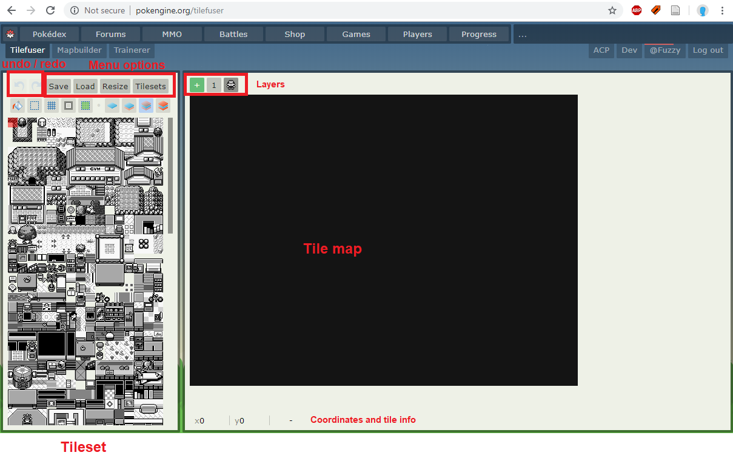Image resolution: width=733 pixels, height=458 pixels.
Task: Click the browser back arrow
Action: click(x=12, y=10)
